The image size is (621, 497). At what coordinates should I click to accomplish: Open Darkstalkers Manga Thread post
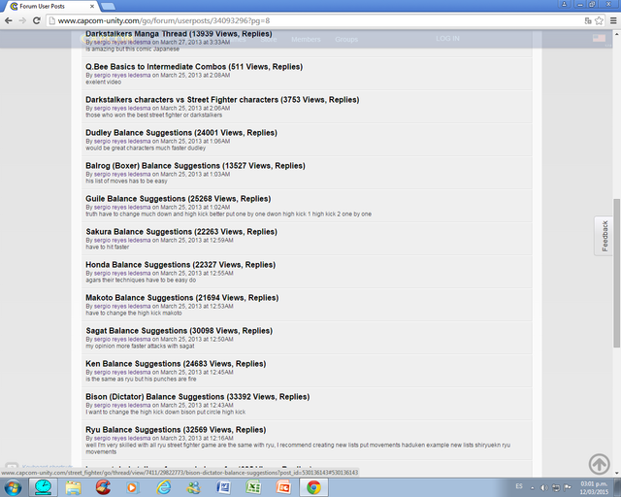click(179, 34)
